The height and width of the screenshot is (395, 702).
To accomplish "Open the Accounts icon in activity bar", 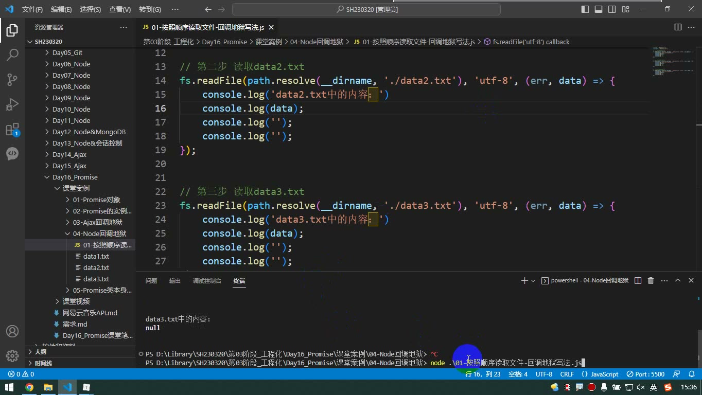I will tap(12, 332).
